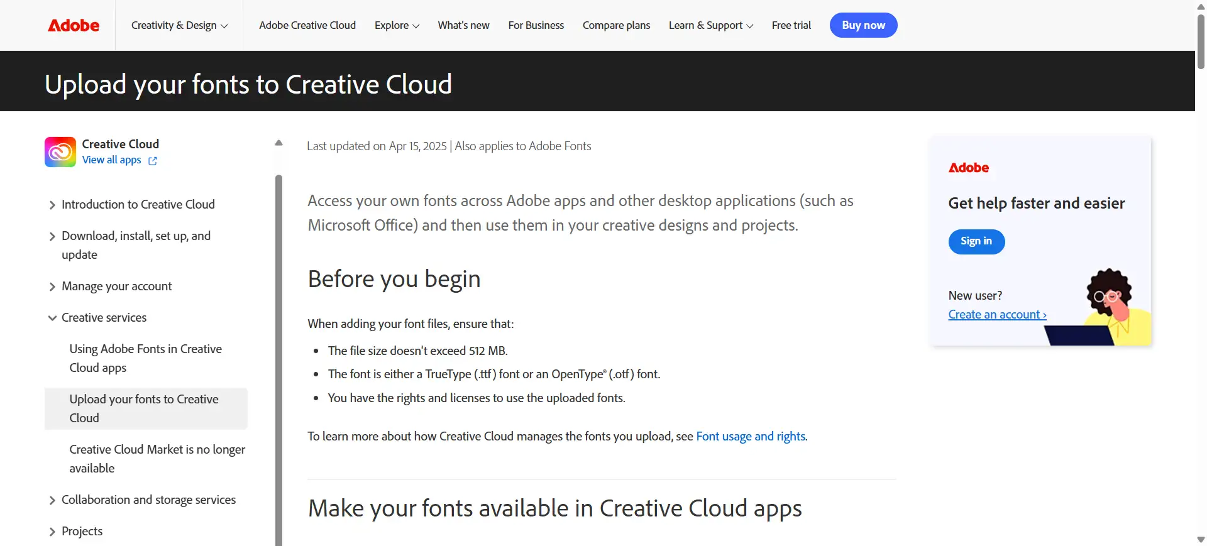The width and height of the screenshot is (1207, 546).
Task: Select Upload your fonts to Creative Cloud item
Action: (x=146, y=408)
